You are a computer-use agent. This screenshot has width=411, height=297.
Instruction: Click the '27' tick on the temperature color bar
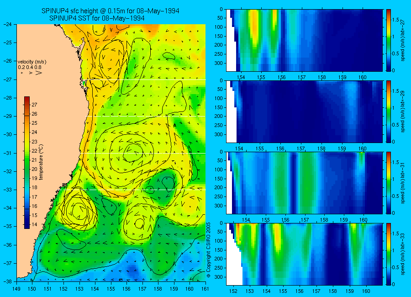coord(34,105)
